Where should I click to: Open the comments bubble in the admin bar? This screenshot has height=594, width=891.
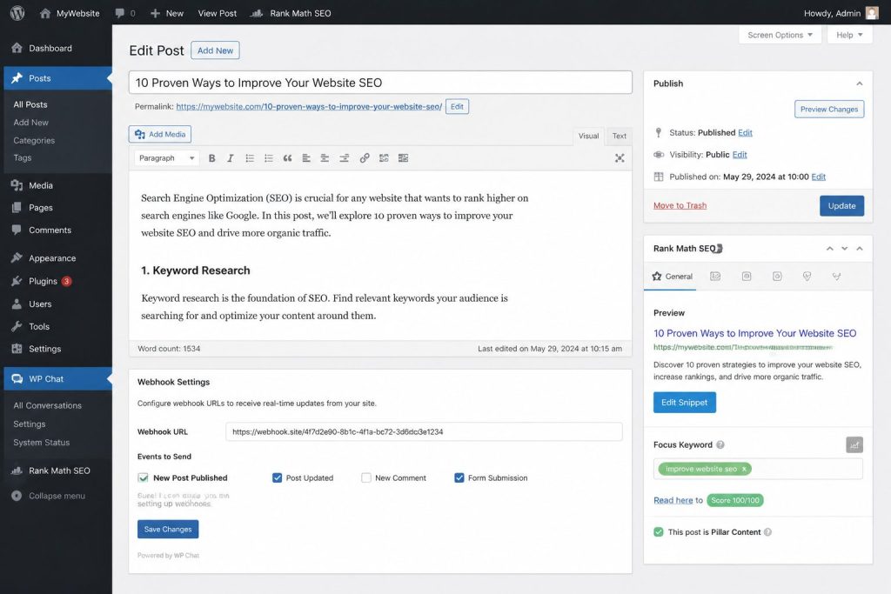pos(125,13)
